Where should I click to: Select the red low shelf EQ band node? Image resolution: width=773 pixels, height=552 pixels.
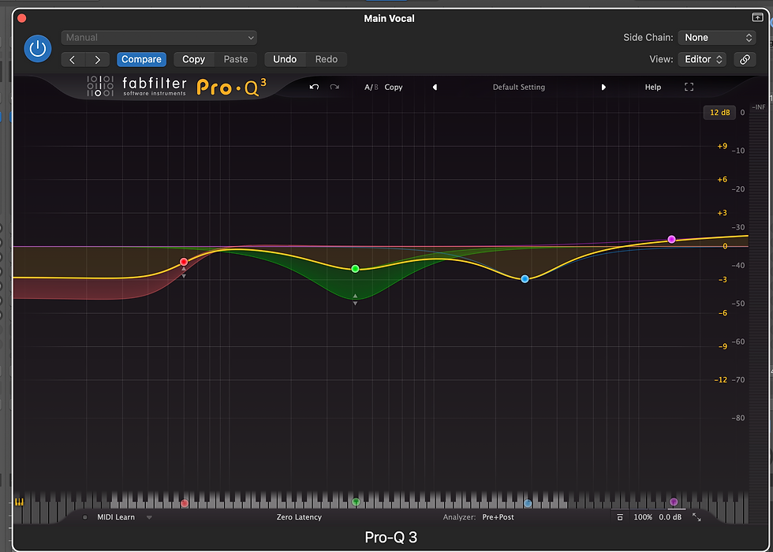(x=184, y=262)
